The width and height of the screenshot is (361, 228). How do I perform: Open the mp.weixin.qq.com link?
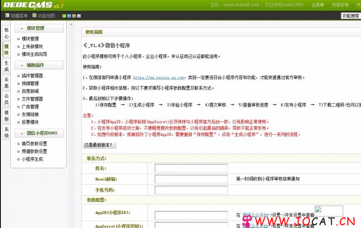click(159, 78)
